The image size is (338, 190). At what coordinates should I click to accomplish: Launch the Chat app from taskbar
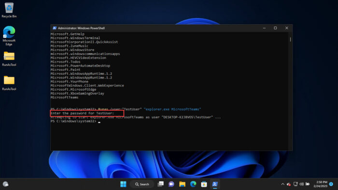[x=171, y=184]
